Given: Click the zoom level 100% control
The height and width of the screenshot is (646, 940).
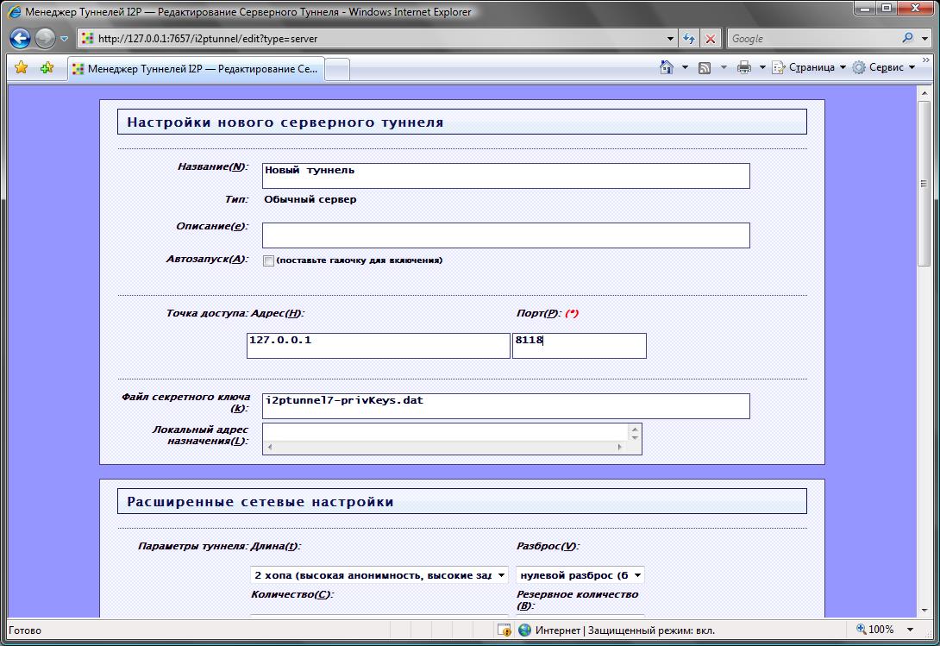Looking at the screenshot, I should coord(880,630).
